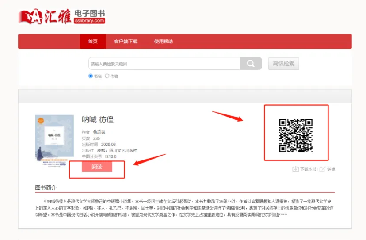
Task: Click the author name 鲁迅著
Action: click(x=99, y=132)
